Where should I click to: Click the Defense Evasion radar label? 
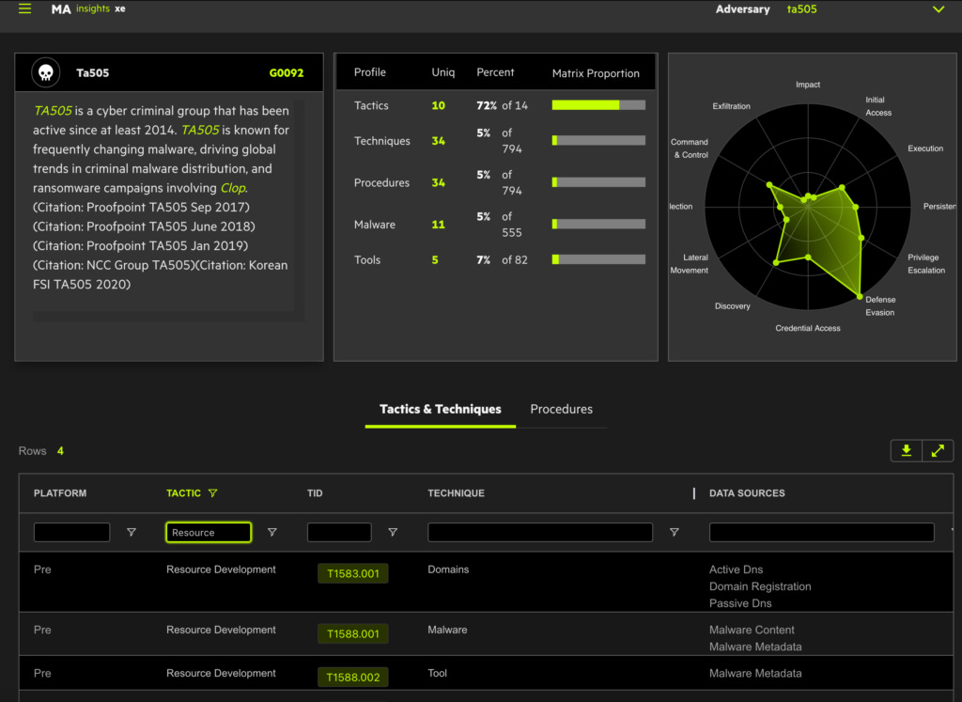pyautogui.click(x=879, y=306)
